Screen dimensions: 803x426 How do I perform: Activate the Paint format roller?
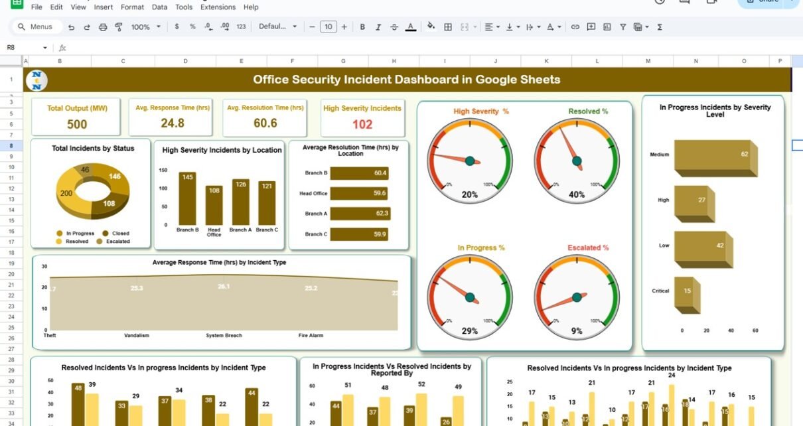[x=119, y=27]
